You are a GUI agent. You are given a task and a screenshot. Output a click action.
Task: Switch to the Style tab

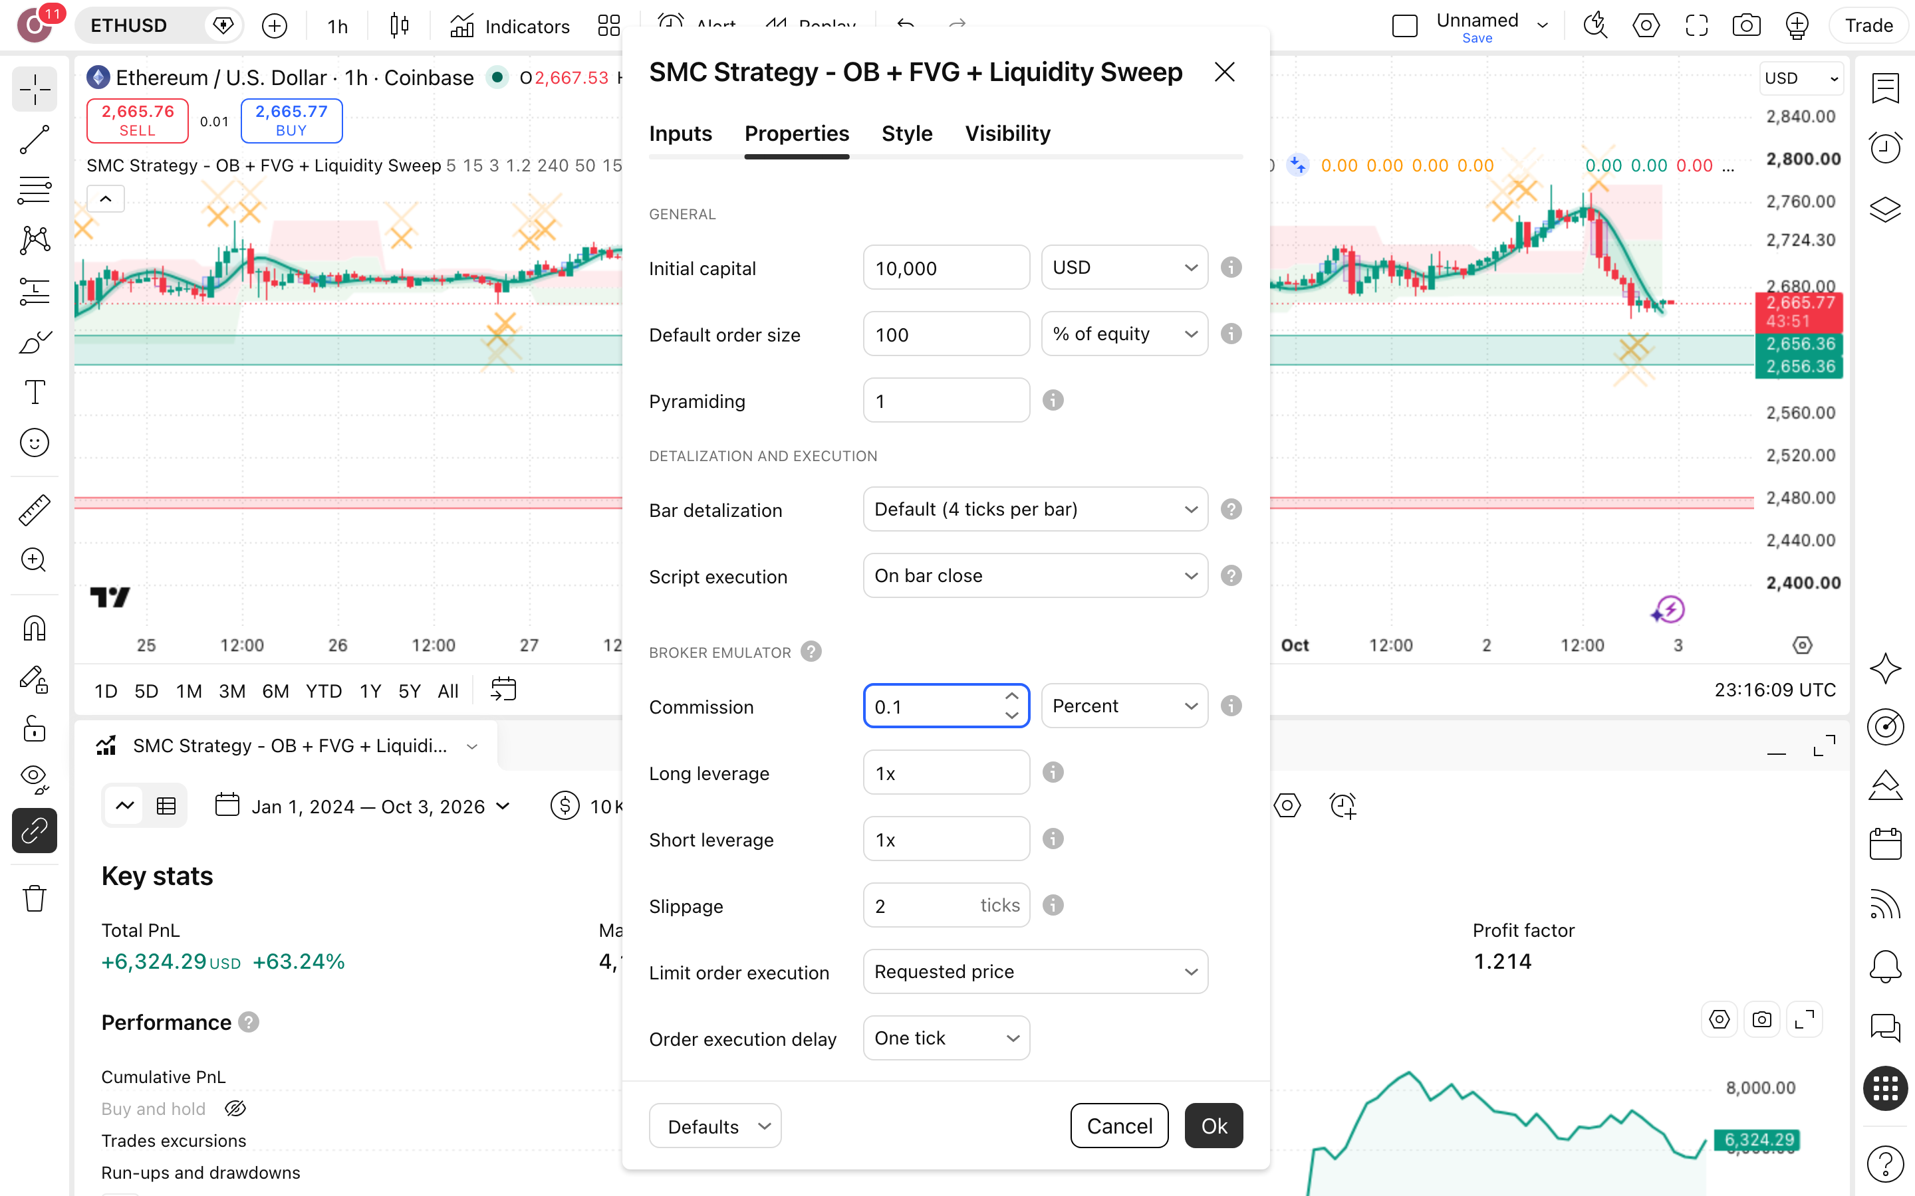pyautogui.click(x=907, y=134)
